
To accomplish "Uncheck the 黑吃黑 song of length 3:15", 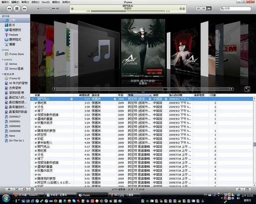I will tap(35, 103).
